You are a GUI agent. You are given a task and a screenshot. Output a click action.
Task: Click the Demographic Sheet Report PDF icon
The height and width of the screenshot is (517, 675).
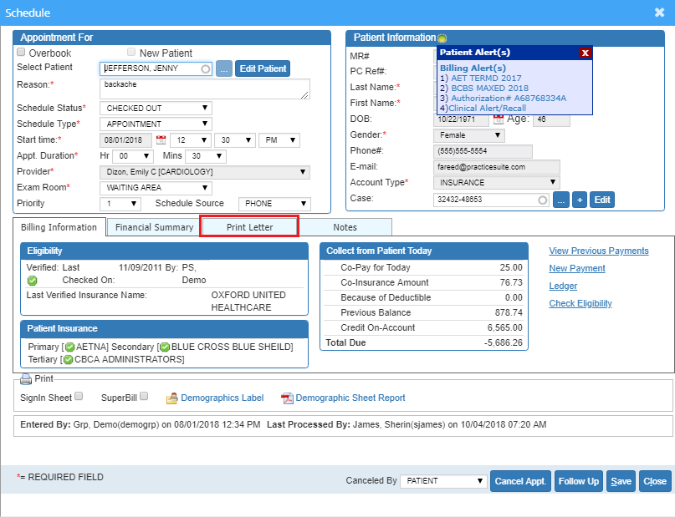click(287, 398)
